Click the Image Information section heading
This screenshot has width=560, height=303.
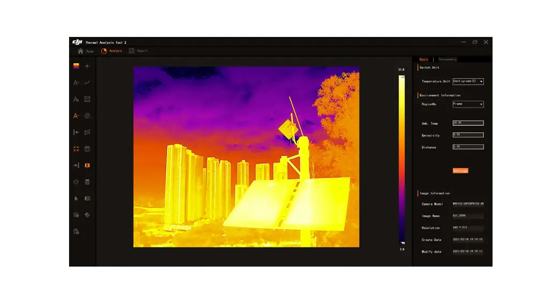tap(435, 193)
